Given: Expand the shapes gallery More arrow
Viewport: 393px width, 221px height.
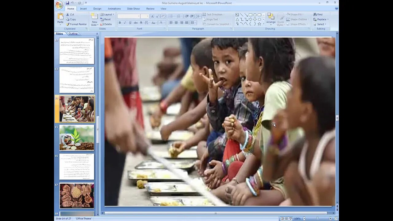Looking at the screenshot, I should (x=263, y=24).
